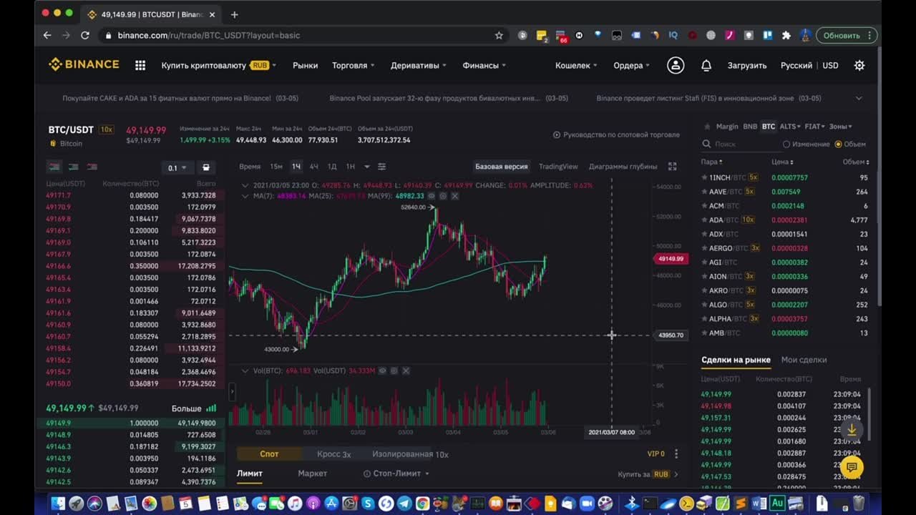Switch to Диаграммы глубины tab
916x515 pixels.
point(623,167)
